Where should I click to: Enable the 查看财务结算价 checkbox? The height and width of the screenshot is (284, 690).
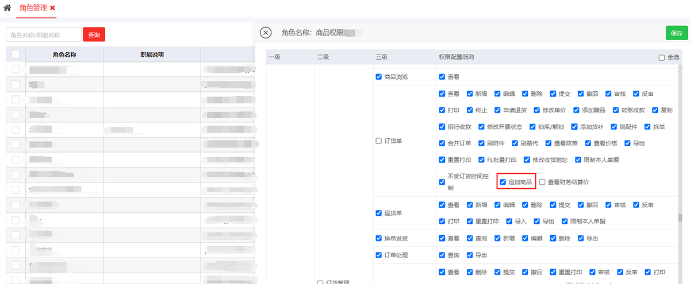point(542,182)
